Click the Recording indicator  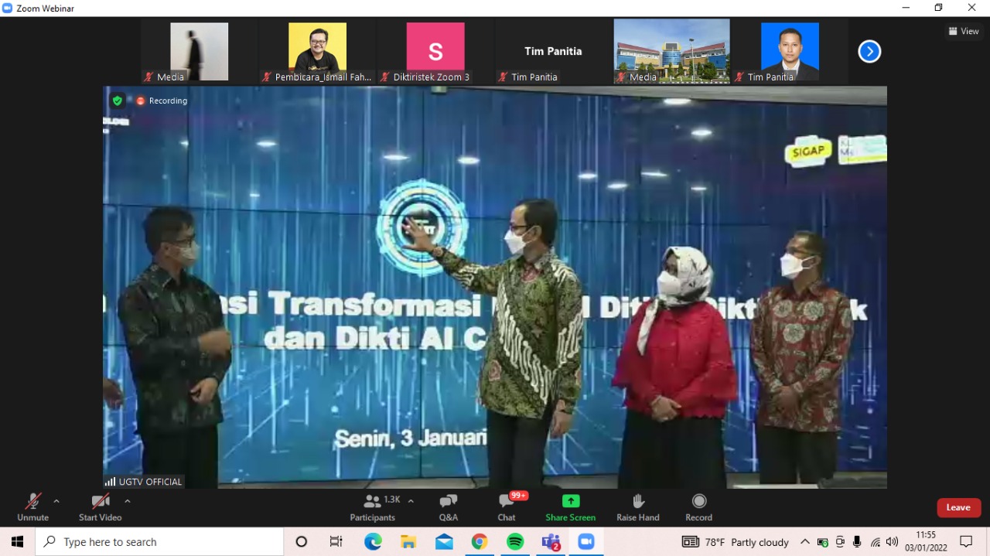coord(162,101)
